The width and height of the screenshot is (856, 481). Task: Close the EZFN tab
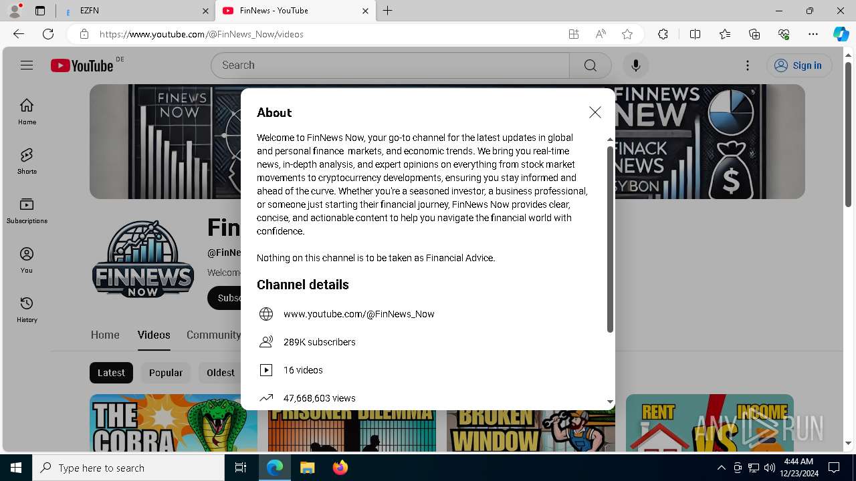(205, 11)
